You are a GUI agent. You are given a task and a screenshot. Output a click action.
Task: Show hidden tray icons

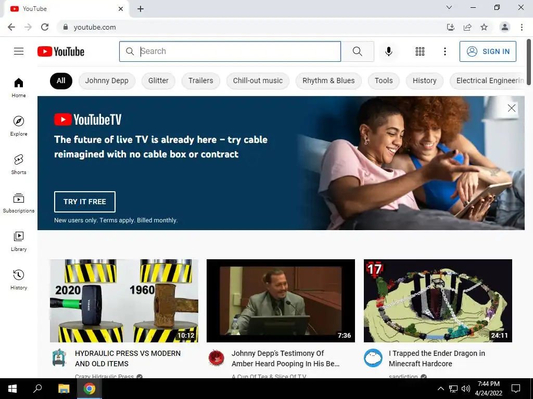pyautogui.click(x=440, y=389)
